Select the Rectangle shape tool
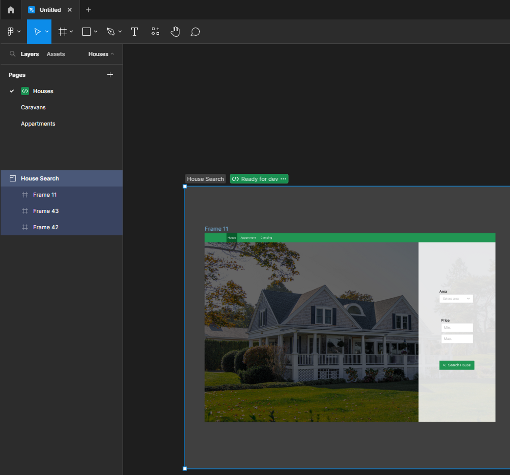510x475 pixels. point(86,32)
